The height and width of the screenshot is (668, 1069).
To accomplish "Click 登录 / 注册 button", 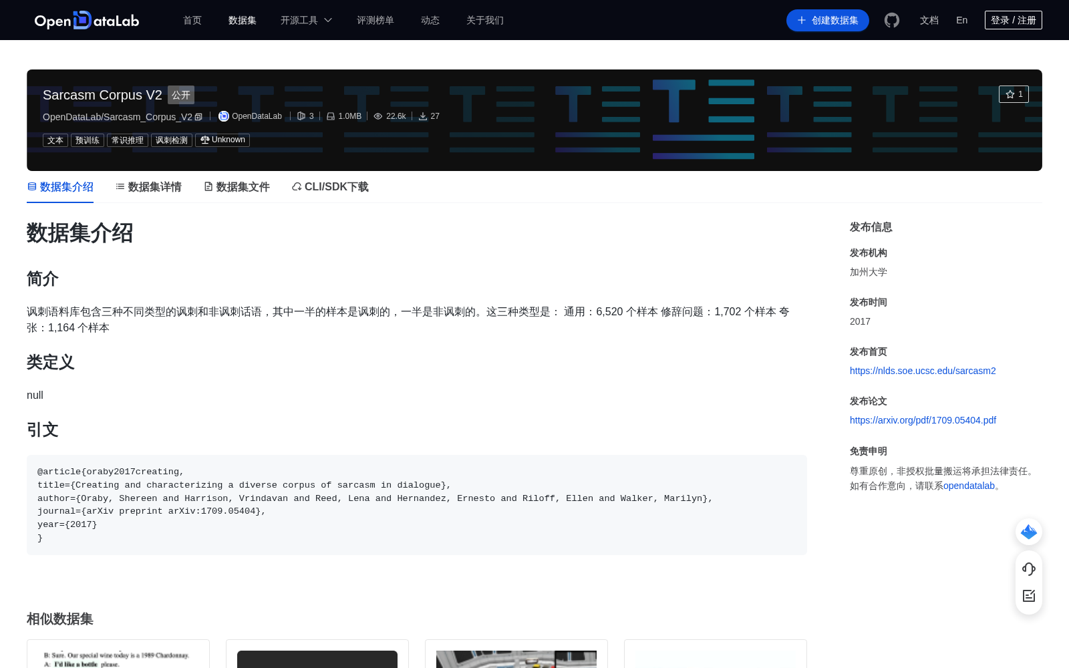I will coord(1014,20).
